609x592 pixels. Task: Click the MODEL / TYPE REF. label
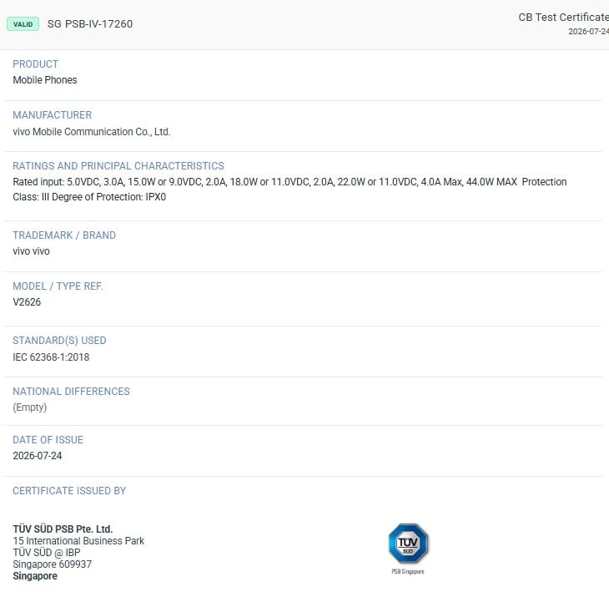[x=58, y=286]
